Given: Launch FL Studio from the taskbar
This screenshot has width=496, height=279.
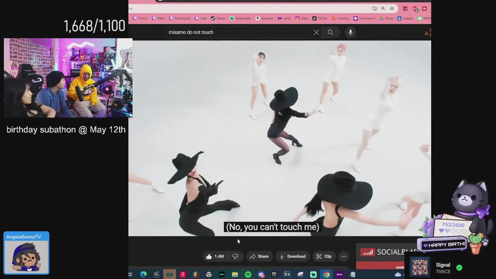Looking at the screenshot, I should pyautogui.click(x=196, y=274).
